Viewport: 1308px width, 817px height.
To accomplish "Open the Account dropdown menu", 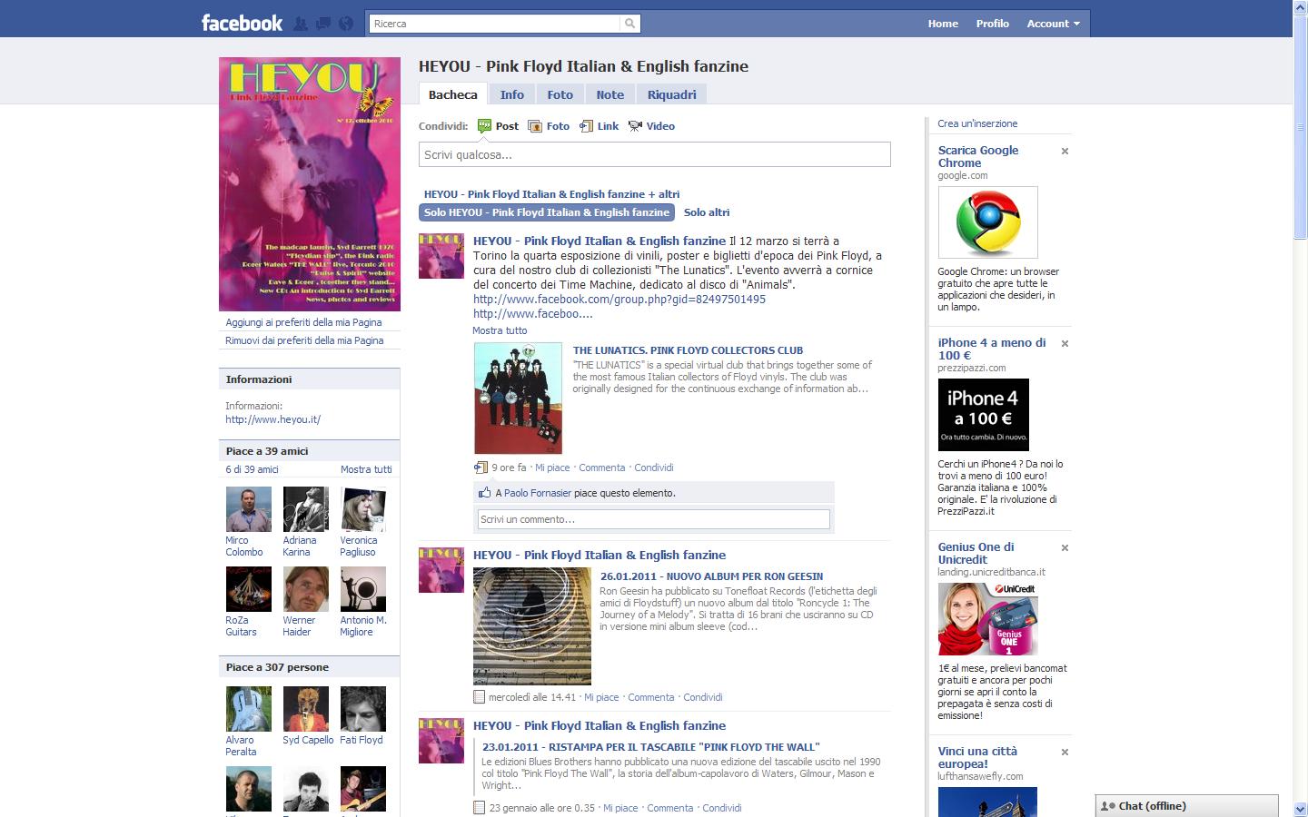I will [1053, 24].
